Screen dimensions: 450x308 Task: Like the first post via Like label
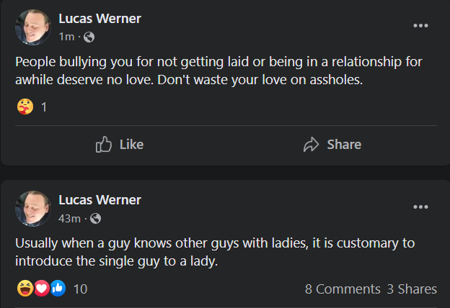131,145
